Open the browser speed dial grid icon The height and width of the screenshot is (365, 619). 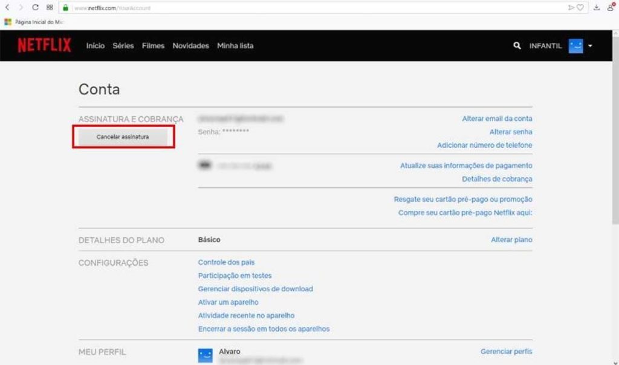(50, 8)
